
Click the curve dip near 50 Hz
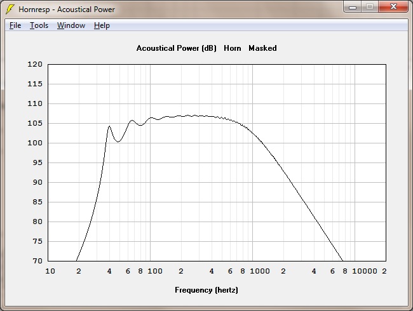point(118,142)
